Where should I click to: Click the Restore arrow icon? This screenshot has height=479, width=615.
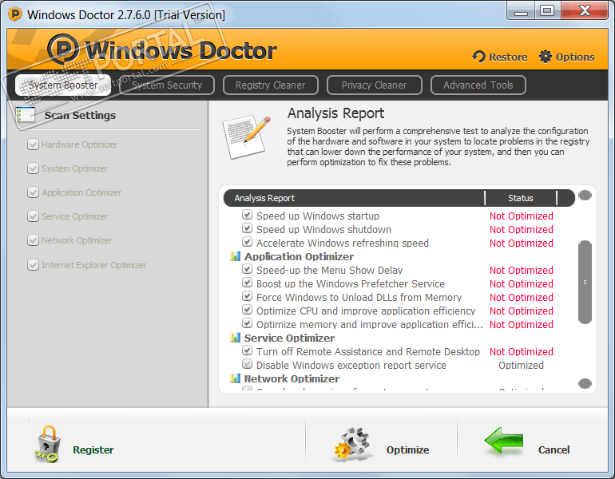click(478, 57)
